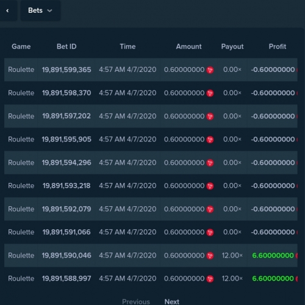
Task: Click TRON coin icon for bet 19,891,590,046
Action: click(x=210, y=256)
